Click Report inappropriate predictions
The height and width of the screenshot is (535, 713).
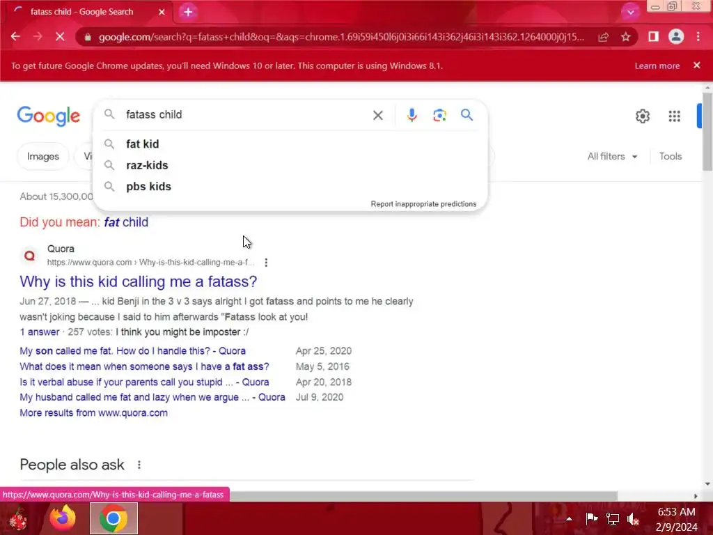[x=423, y=204]
